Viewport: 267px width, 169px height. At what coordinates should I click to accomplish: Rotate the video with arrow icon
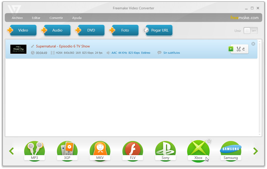(244, 49)
